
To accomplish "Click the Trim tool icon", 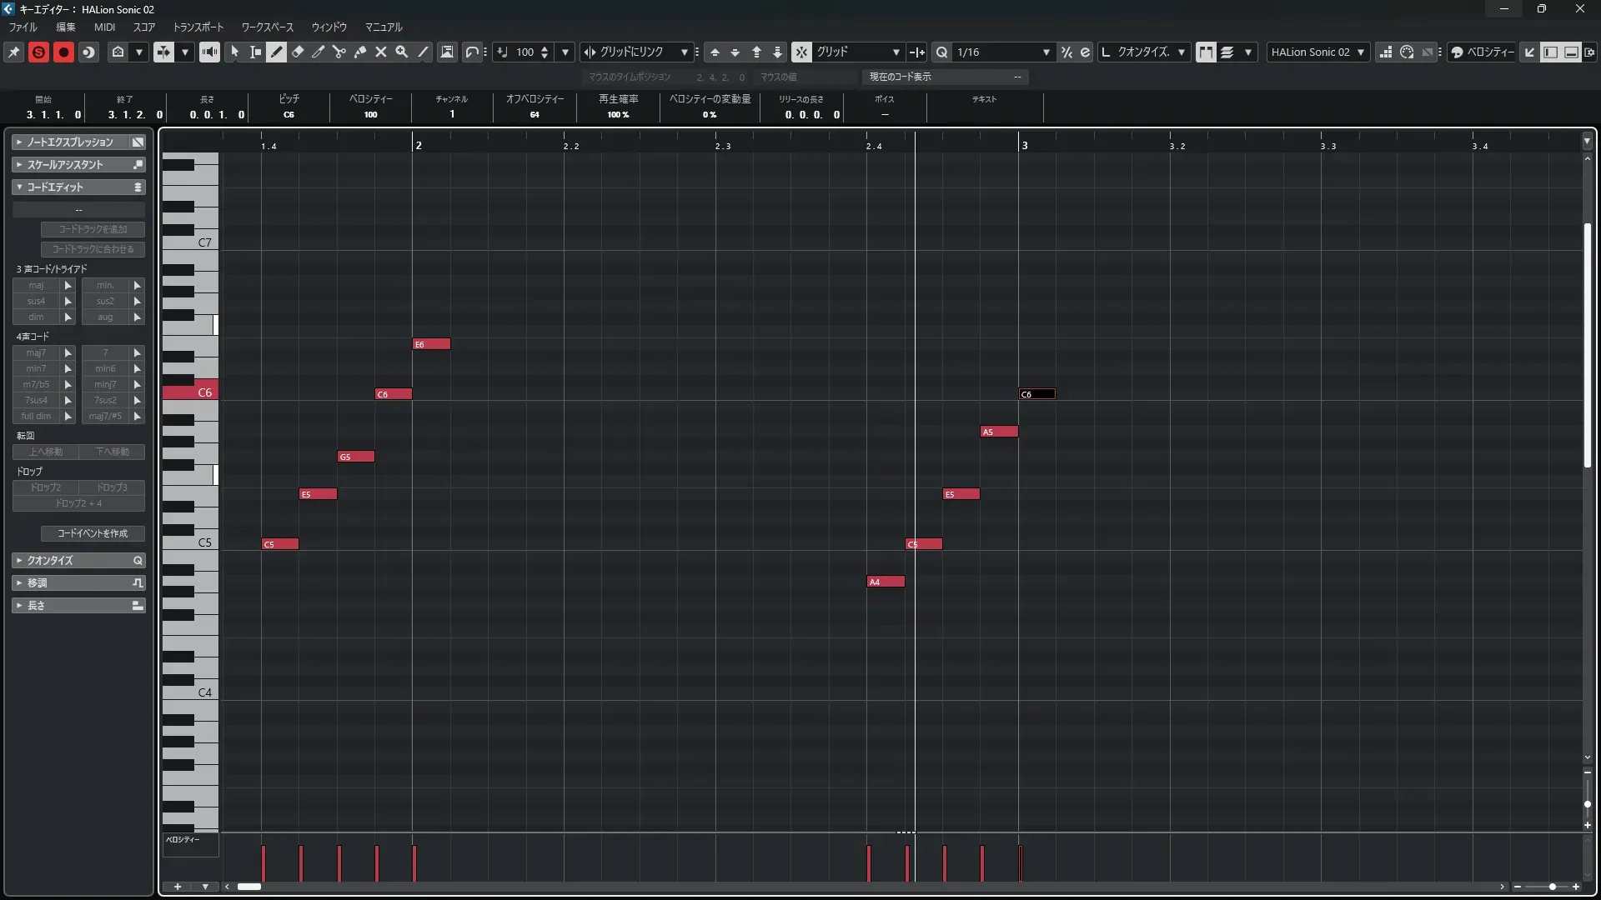I will pos(319,52).
